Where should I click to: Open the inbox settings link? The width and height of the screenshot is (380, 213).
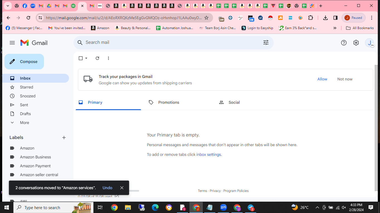click(209, 154)
